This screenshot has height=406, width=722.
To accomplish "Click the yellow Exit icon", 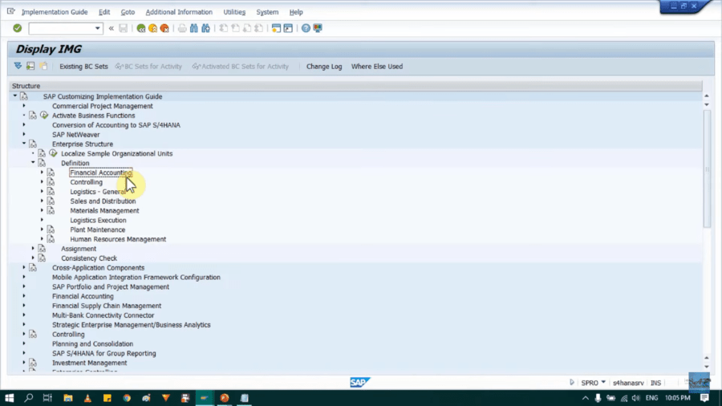I will (153, 29).
